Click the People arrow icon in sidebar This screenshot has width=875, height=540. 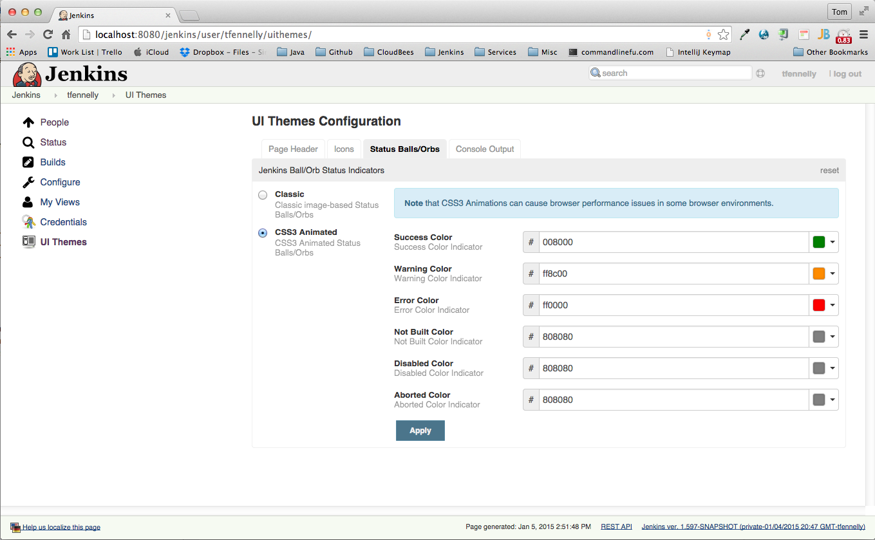pyautogui.click(x=28, y=122)
